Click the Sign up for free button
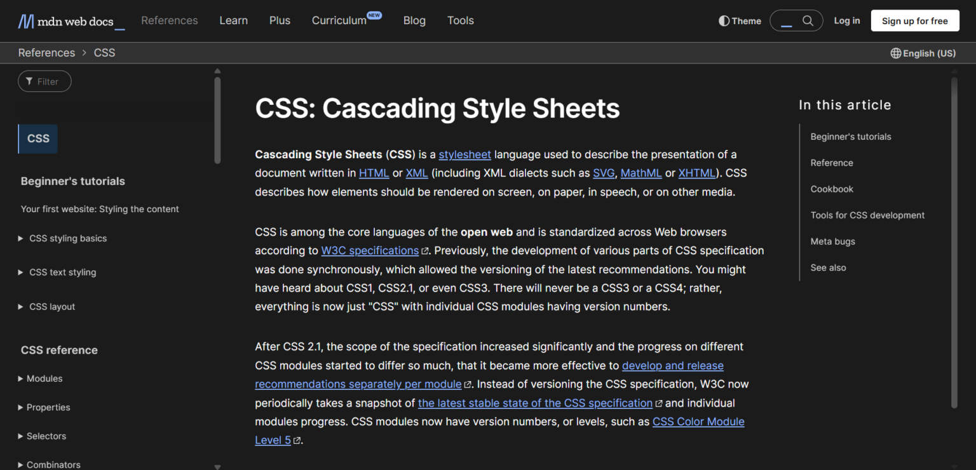The height and width of the screenshot is (470, 976). tap(915, 20)
